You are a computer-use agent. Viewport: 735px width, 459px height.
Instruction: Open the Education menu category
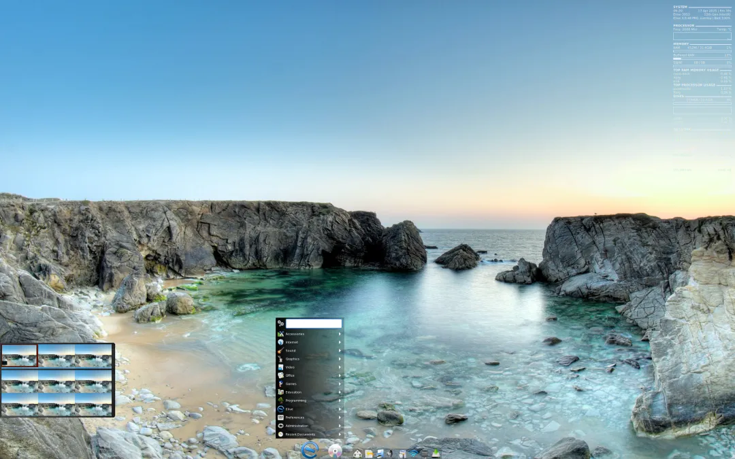click(310, 392)
